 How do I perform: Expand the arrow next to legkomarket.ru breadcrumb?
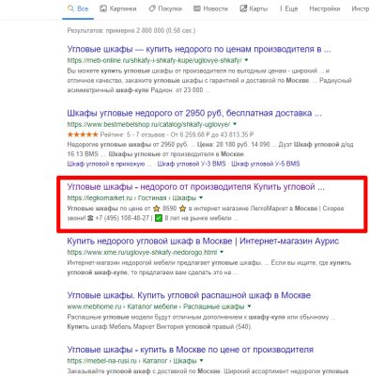pos(201,197)
